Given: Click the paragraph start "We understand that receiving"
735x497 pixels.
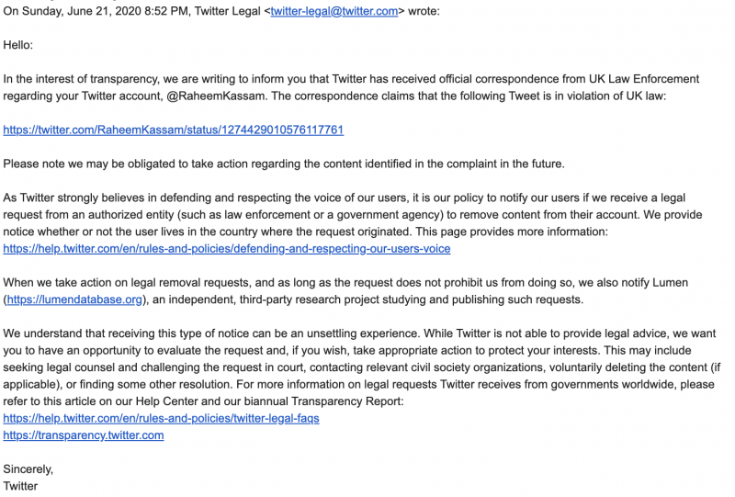Looking at the screenshot, I should coord(79,333).
